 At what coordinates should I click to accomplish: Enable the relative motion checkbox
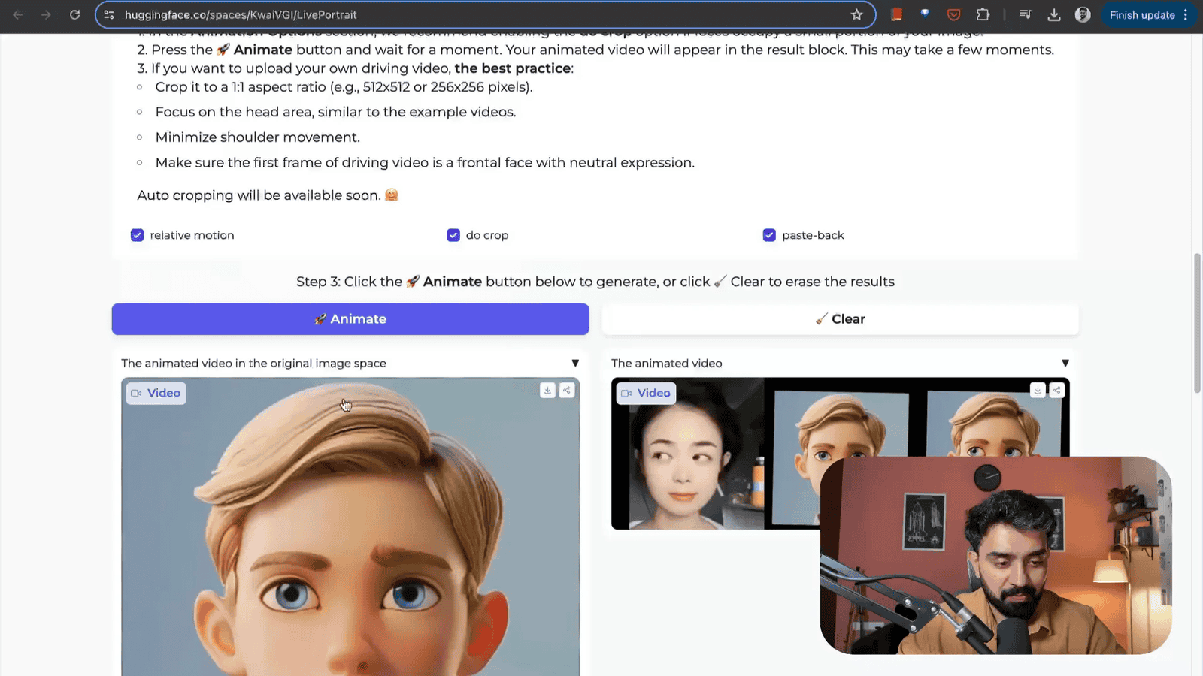click(x=137, y=235)
